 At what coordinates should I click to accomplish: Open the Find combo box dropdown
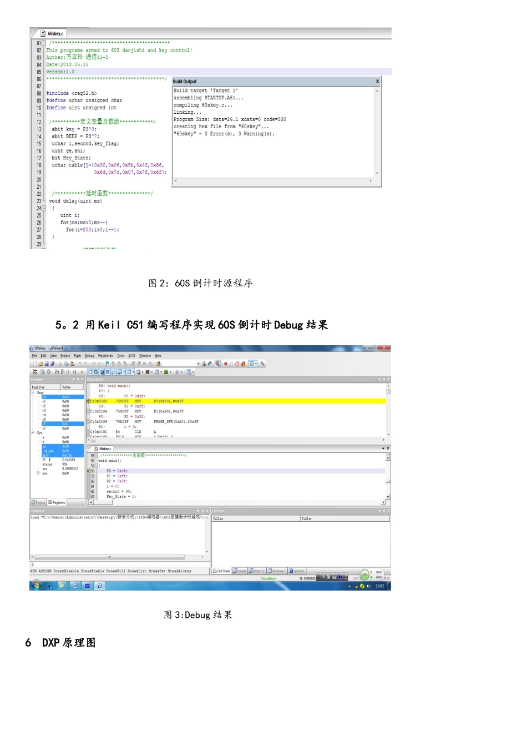tap(198, 364)
